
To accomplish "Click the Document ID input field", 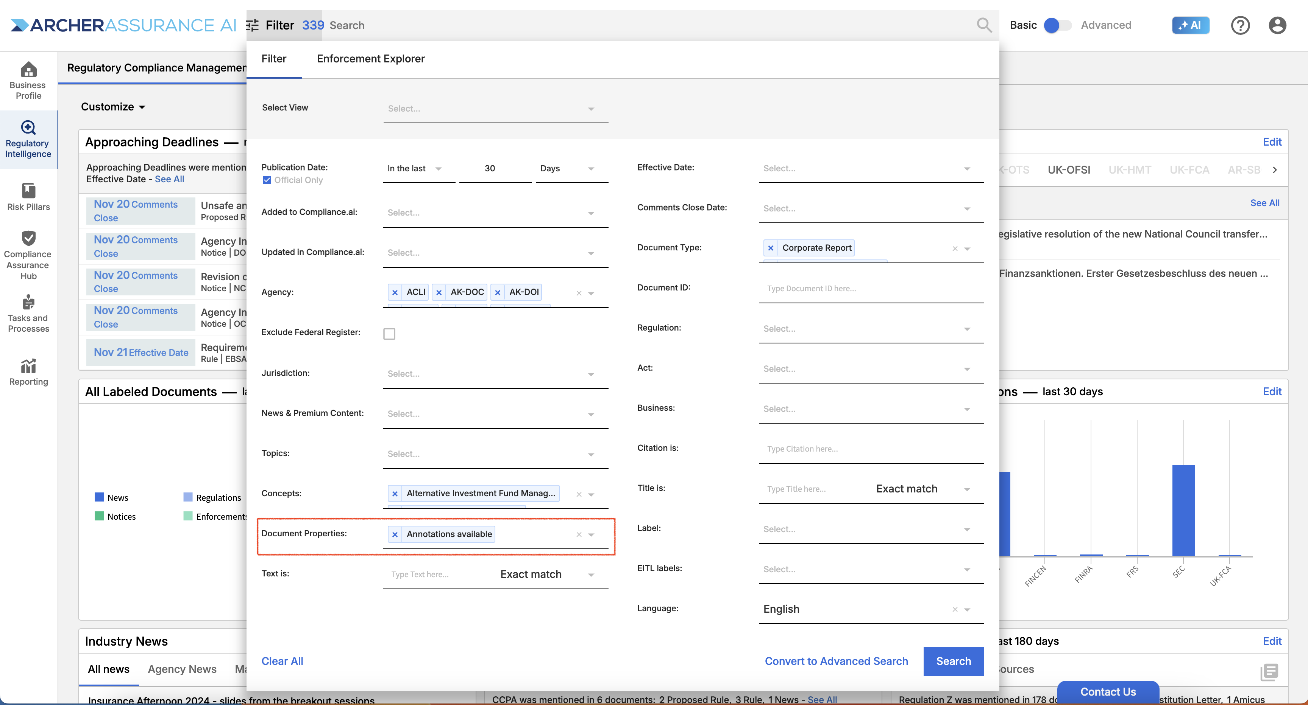I will tap(871, 289).
